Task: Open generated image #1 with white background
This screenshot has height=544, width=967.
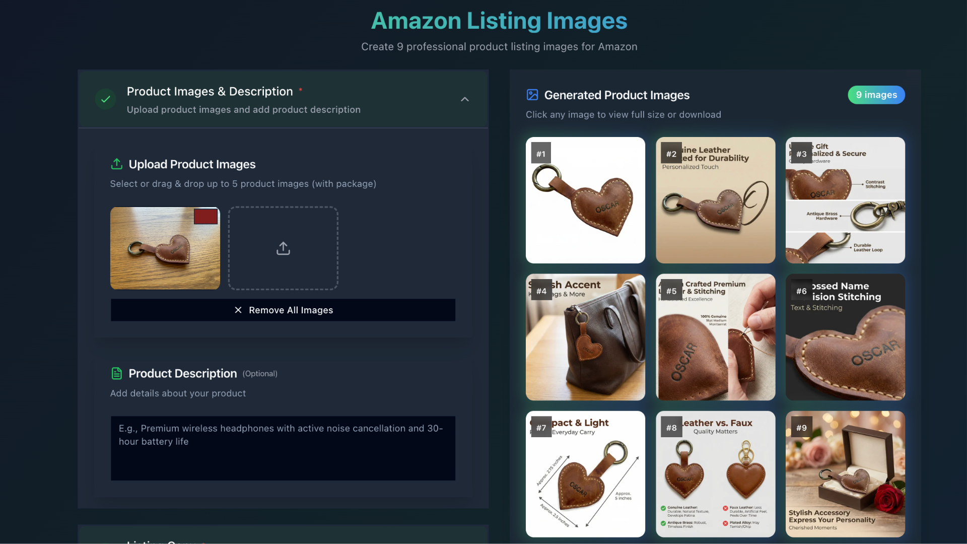Action: (585, 200)
